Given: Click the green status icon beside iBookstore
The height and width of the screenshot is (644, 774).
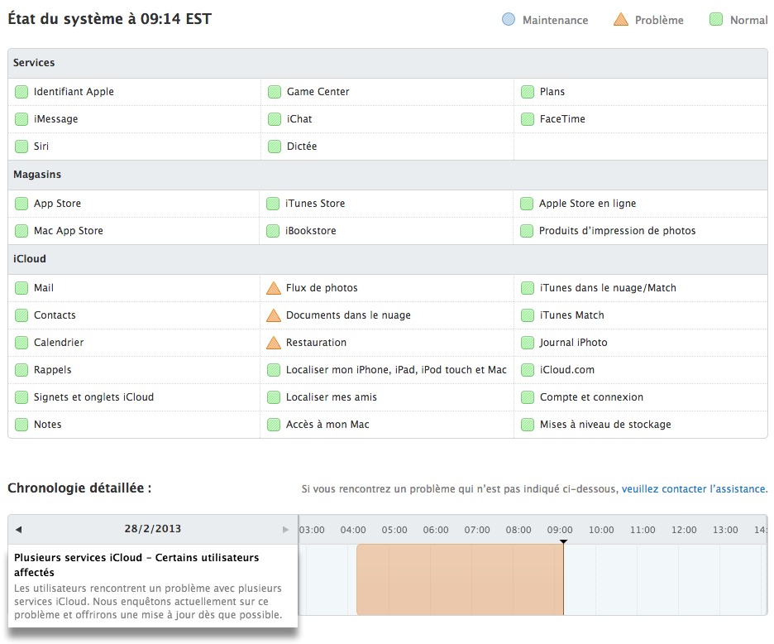Looking at the screenshot, I should coord(273,231).
